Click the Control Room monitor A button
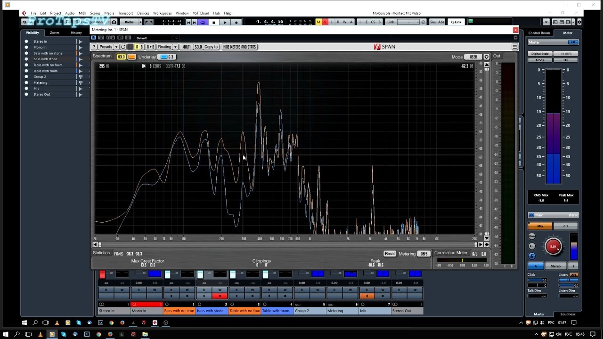 pyautogui.click(x=536, y=266)
